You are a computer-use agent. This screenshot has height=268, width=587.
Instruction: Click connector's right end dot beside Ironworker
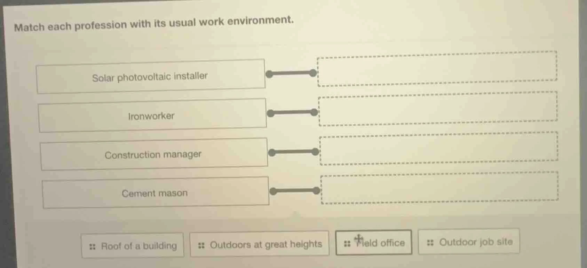tap(314, 112)
